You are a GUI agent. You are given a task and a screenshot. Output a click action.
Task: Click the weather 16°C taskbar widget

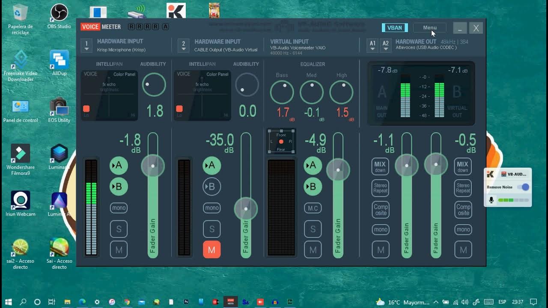pyautogui.click(x=402, y=302)
